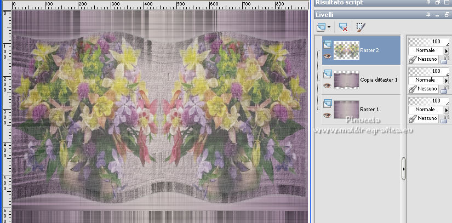Click the chain link icon of Raster 2
Image resolution: width=452 pixels, height=223 pixels.
point(413,60)
